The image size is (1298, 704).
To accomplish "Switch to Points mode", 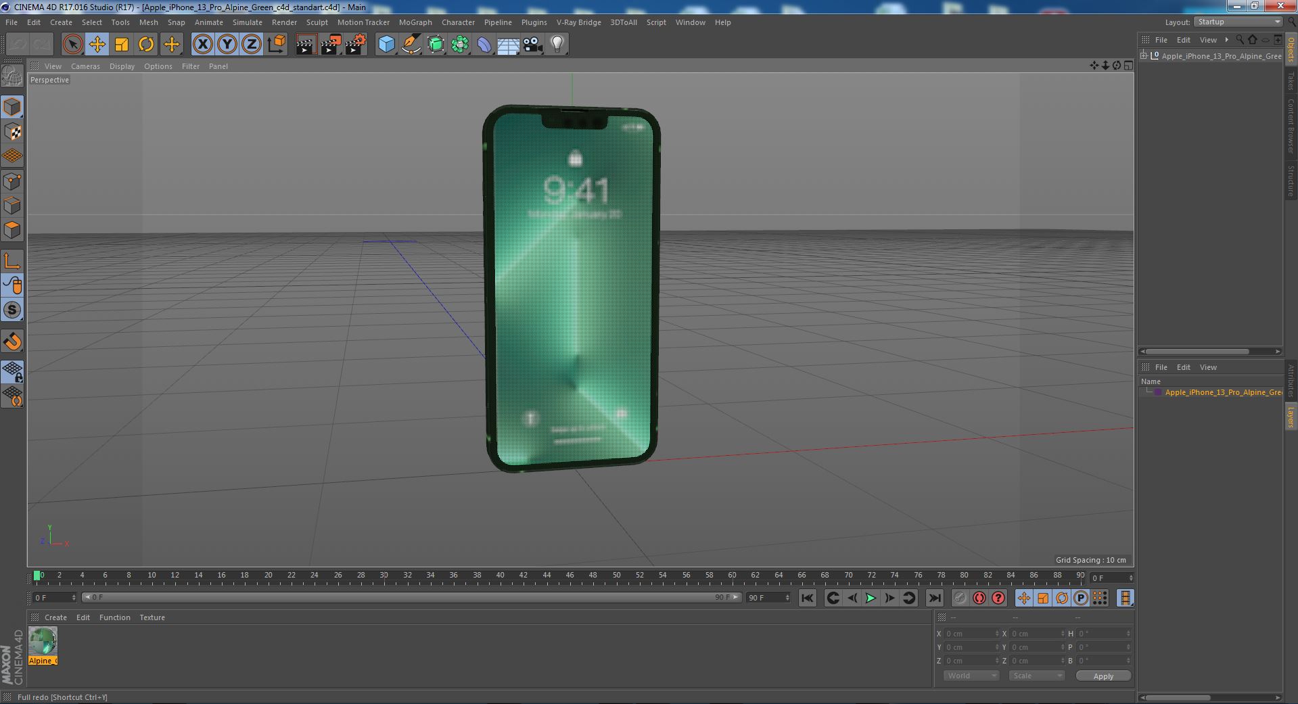I will coord(12,181).
